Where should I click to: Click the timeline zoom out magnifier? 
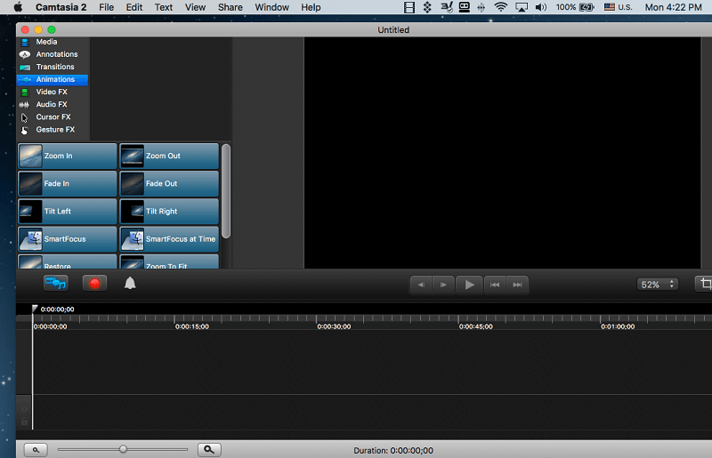[36, 450]
